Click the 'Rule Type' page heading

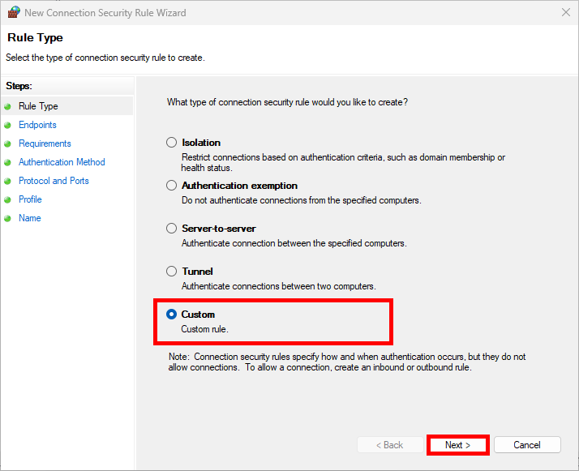(35, 37)
